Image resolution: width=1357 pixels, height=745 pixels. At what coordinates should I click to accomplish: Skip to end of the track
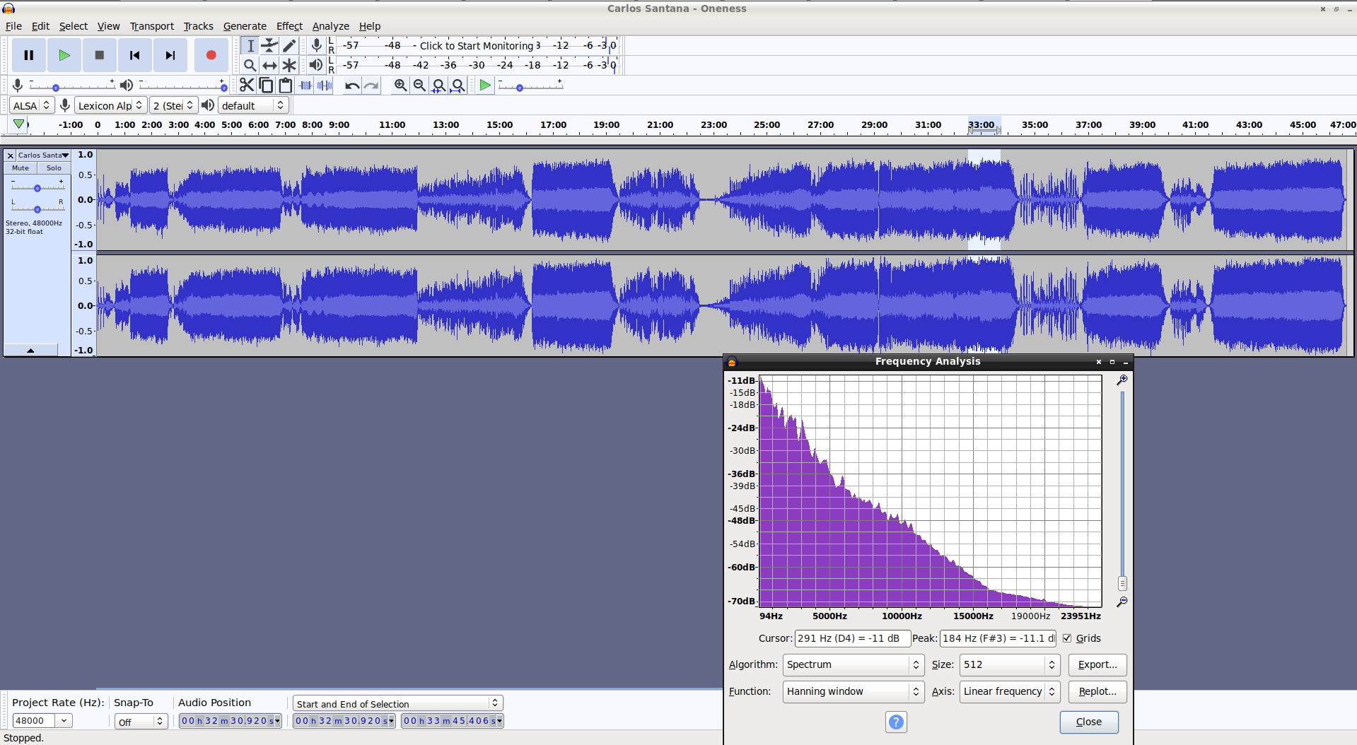170,55
